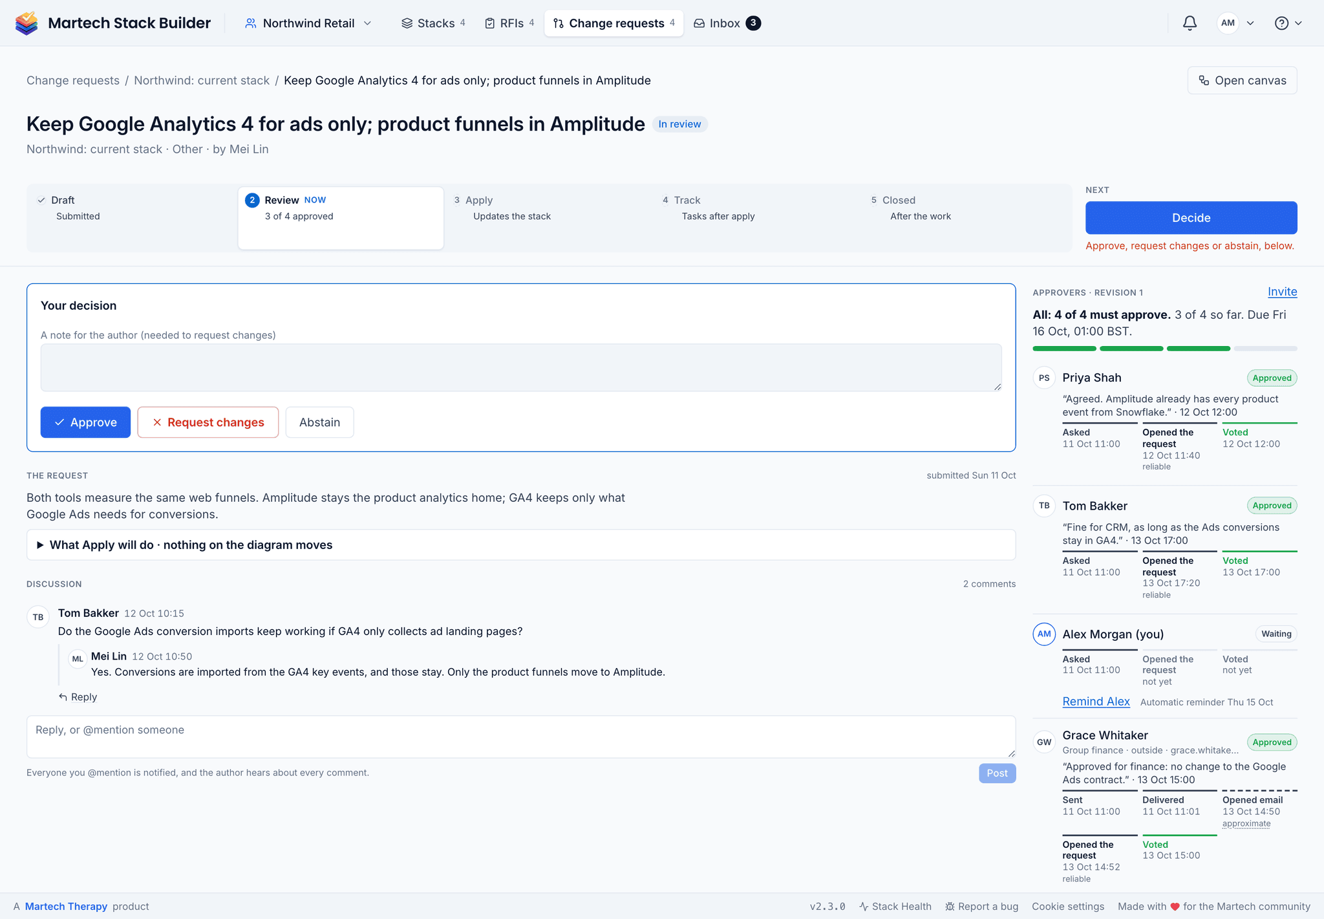Open the AM account avatar menu
The image size is (1324, 919).
tap(1235, 23)
